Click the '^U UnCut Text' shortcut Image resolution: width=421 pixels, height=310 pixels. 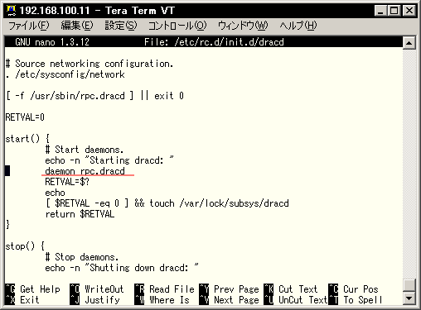pyautogui.click(x=296, y=300)
